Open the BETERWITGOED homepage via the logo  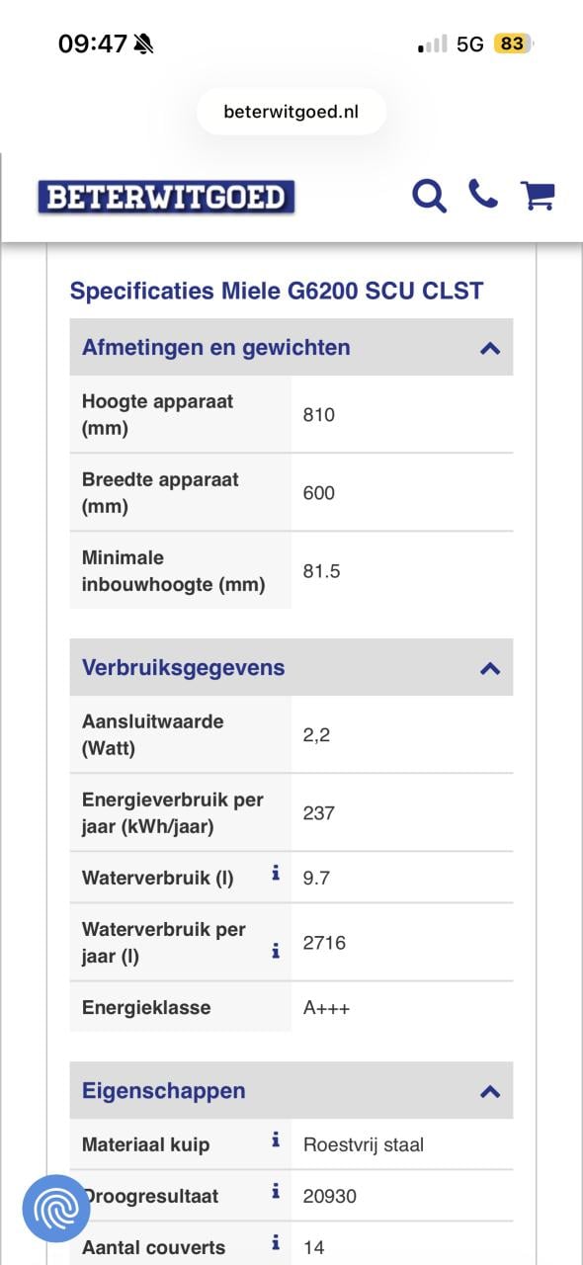pyautogui.click(x=166, y=196)
